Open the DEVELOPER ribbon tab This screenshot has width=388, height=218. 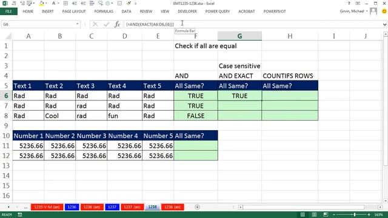click(187, 12)
